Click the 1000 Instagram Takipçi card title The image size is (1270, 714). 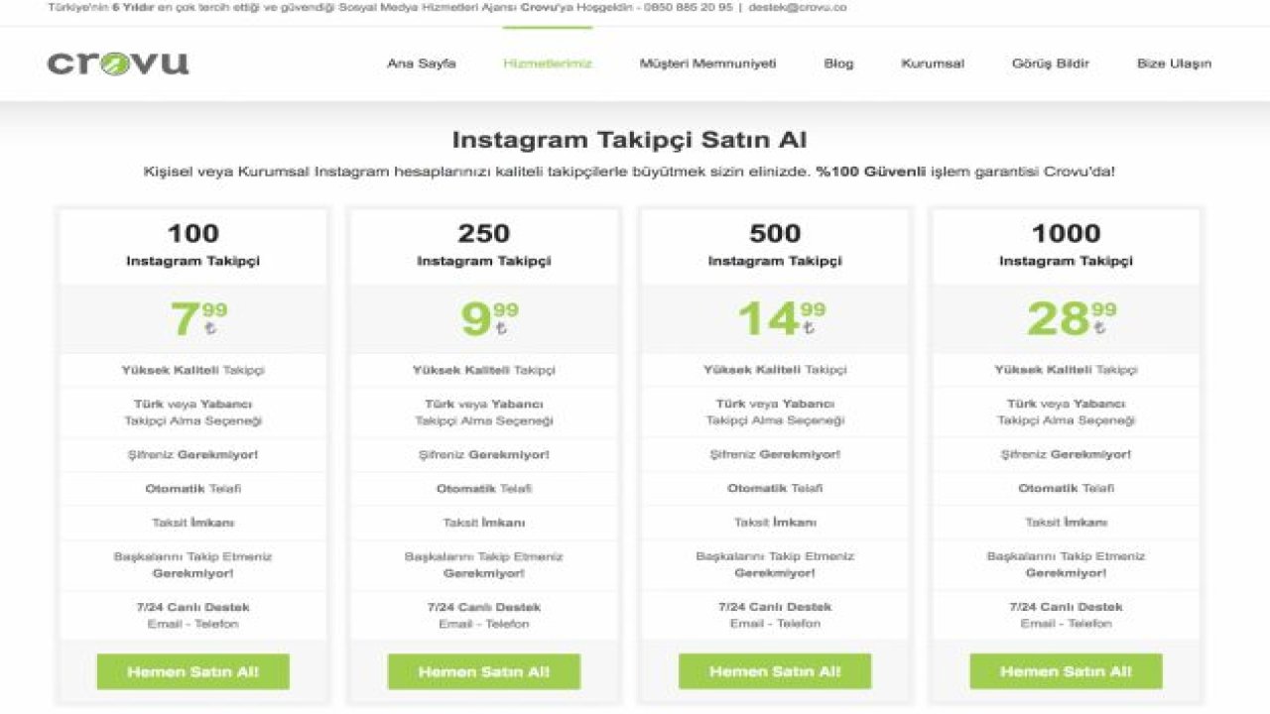pyautogui.click(x=1066, y=244)
